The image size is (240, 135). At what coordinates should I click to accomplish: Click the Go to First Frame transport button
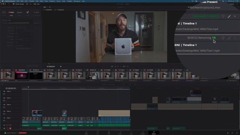tap(112, 67)
